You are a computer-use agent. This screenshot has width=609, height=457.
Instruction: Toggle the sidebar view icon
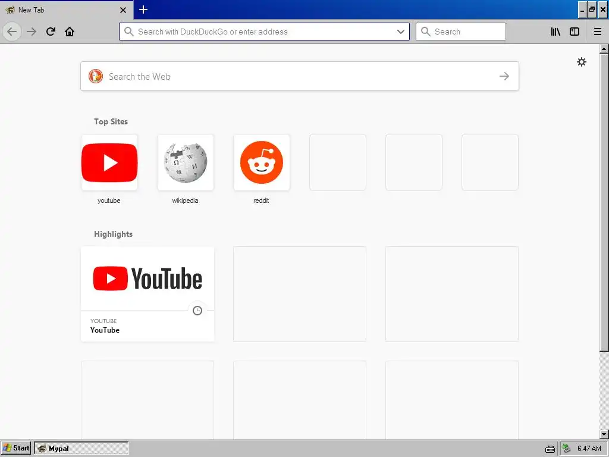point(575,32)
